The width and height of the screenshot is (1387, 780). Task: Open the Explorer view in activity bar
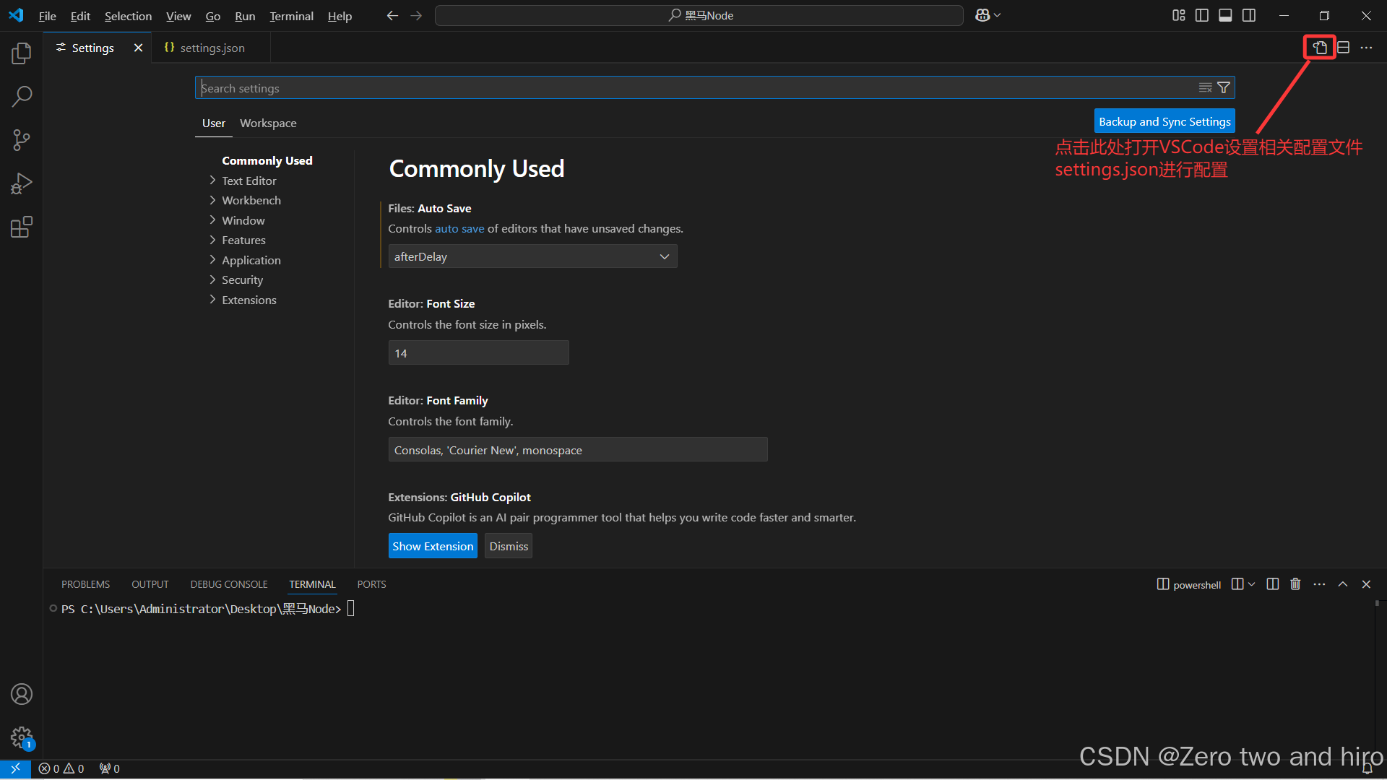pos(22,53)
